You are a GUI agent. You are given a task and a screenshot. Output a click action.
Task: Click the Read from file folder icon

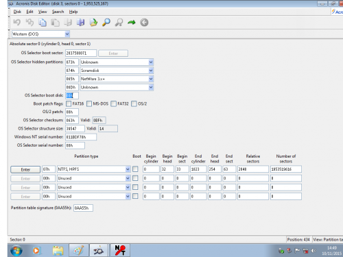[x=93, y=23]
